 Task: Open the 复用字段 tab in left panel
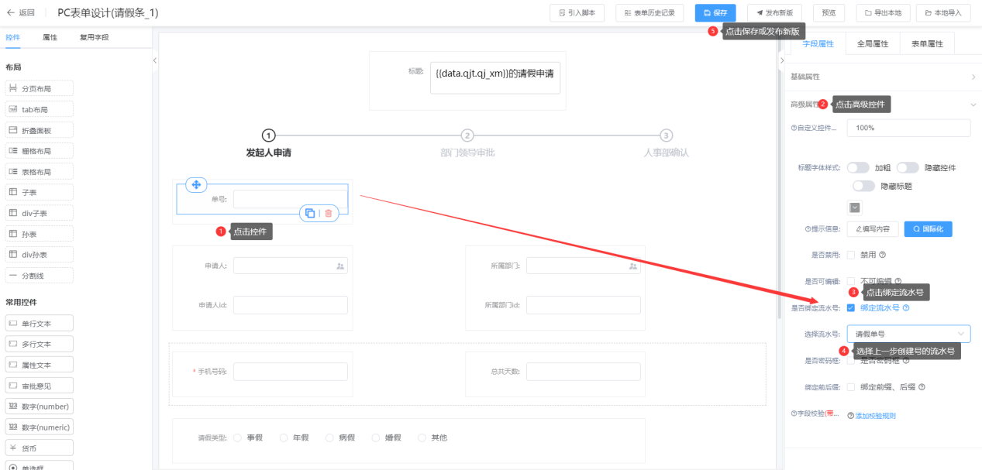pos(94,37)
